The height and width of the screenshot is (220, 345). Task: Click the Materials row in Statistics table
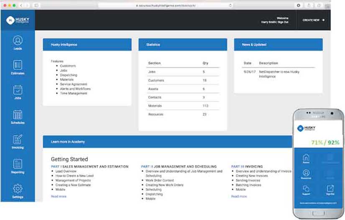tap(183, 106)
